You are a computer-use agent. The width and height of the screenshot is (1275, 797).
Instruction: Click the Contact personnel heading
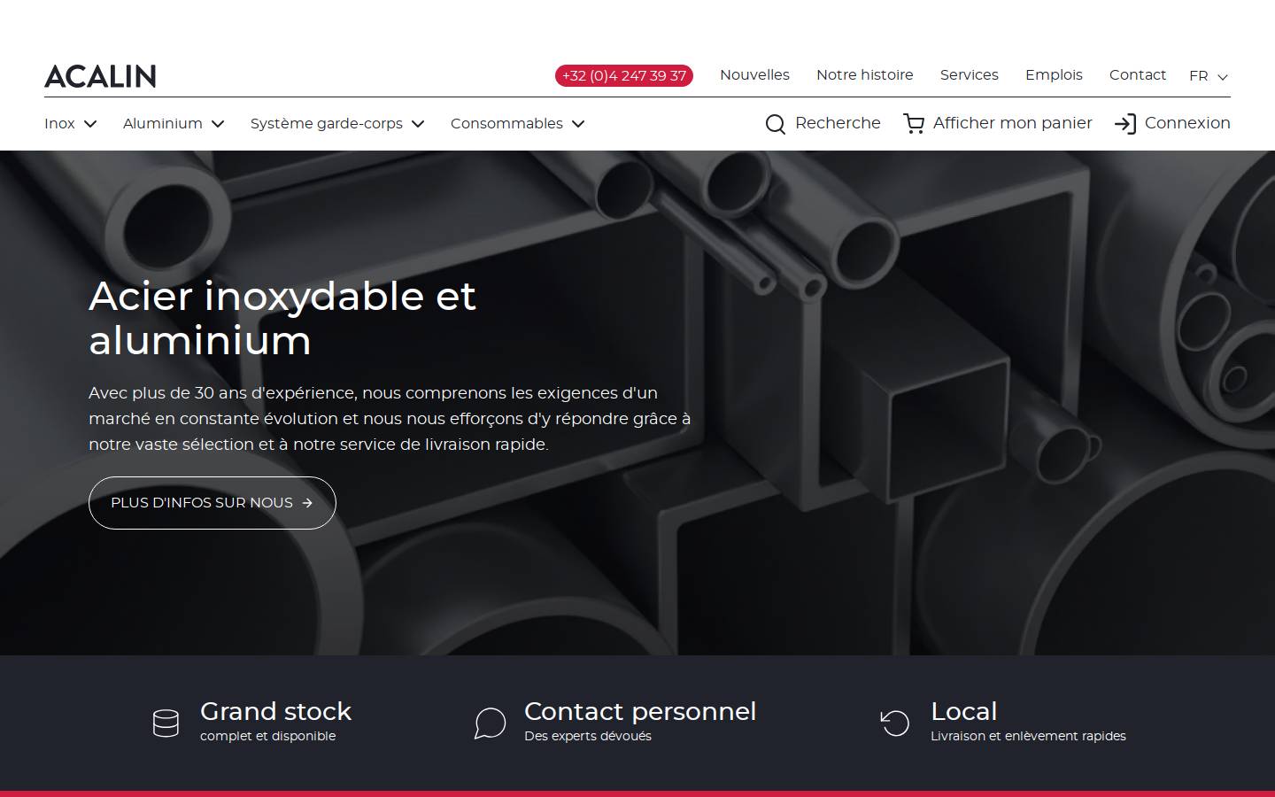click(x=640, y=711)
